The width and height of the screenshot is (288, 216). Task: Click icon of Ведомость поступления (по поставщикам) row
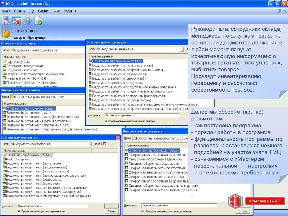click(4, 171)
